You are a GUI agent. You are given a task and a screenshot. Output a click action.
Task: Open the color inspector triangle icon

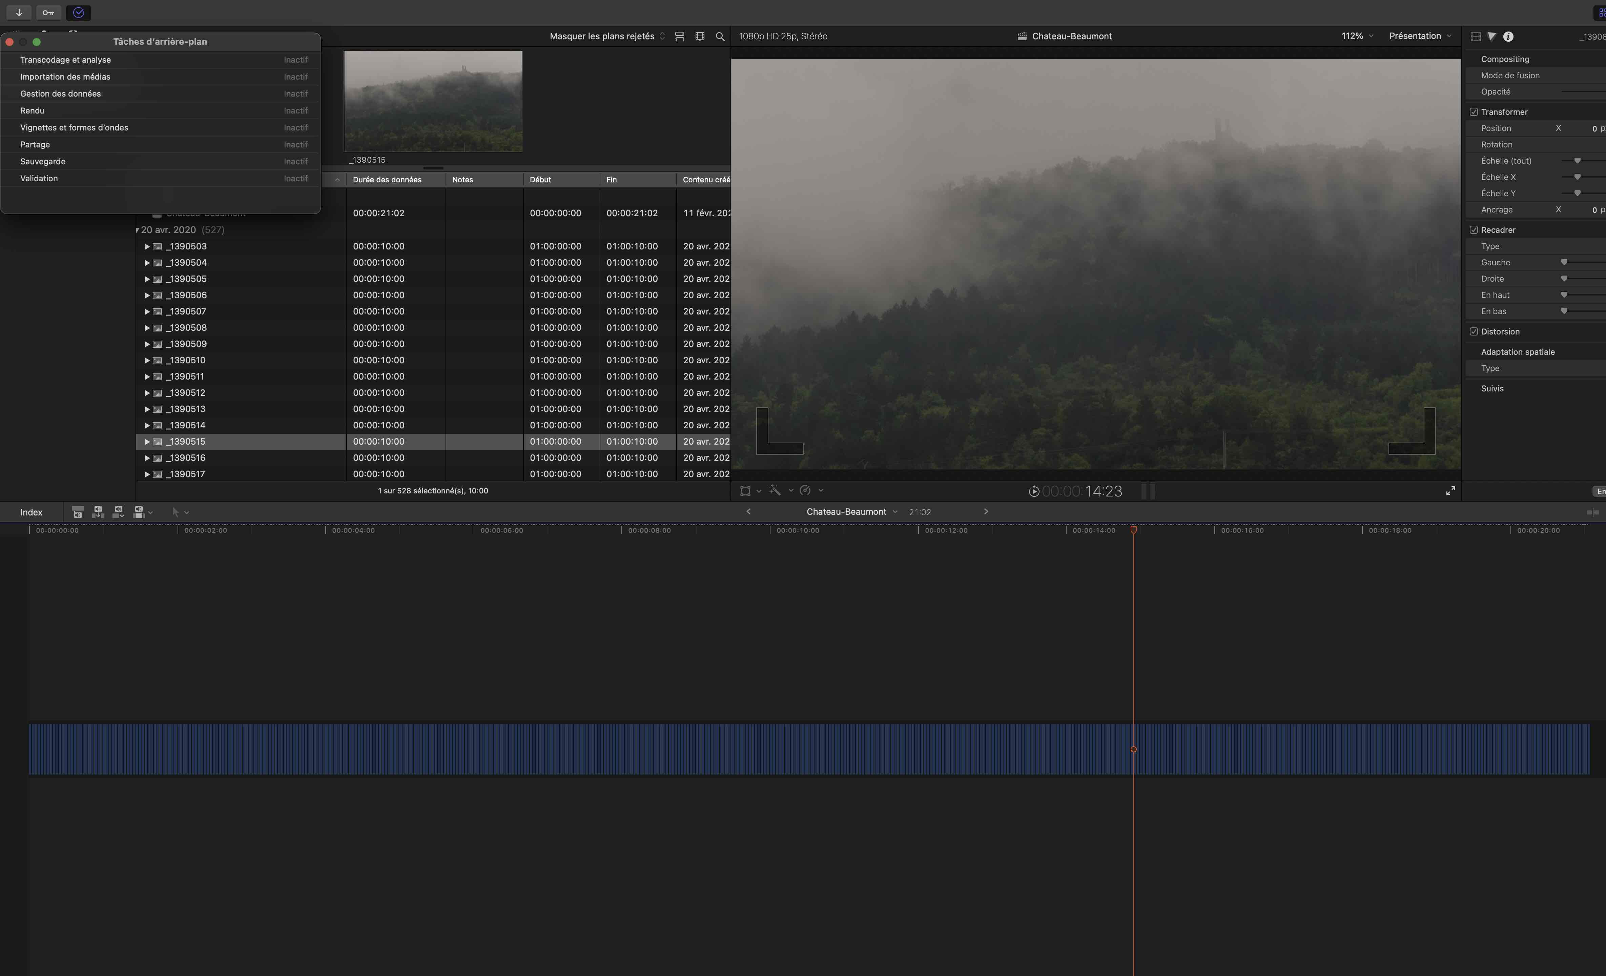1491,37
